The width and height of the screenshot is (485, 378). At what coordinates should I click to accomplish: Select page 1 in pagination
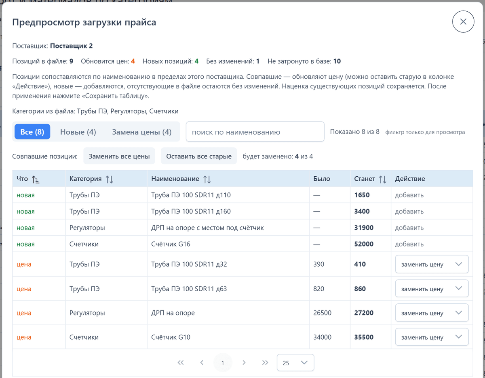pyautogui.click(x=223, y=363)
